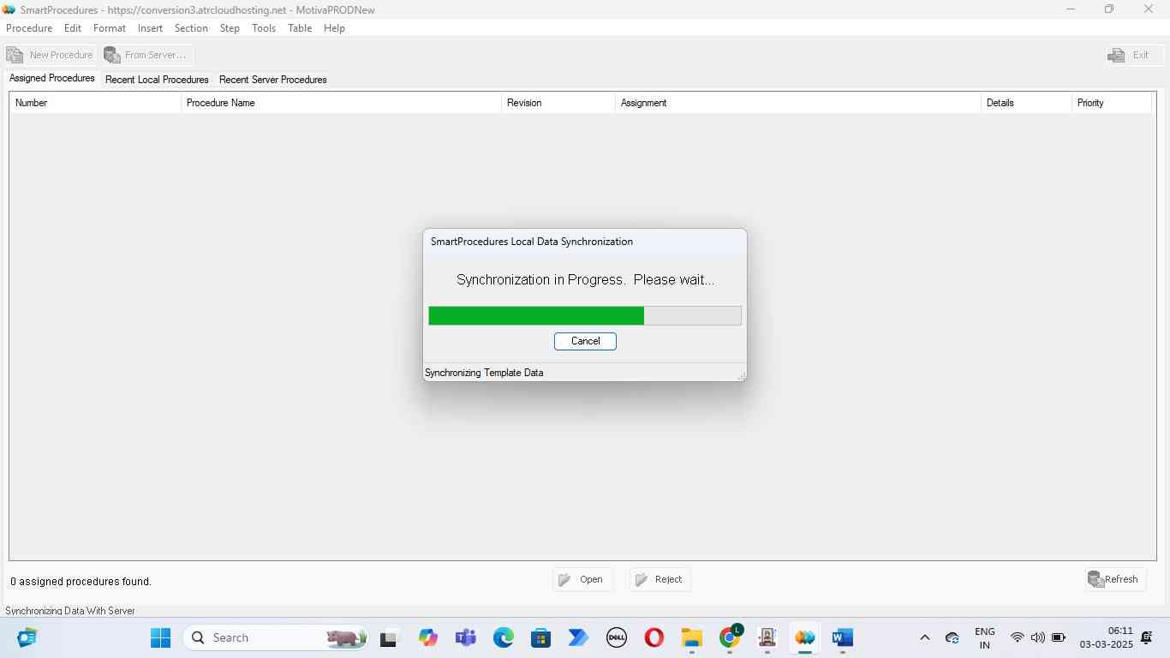Click the Refresh button
The width and height of the screenshot is (1170, 658).
pyautogui.click(x=1114, y=579)
